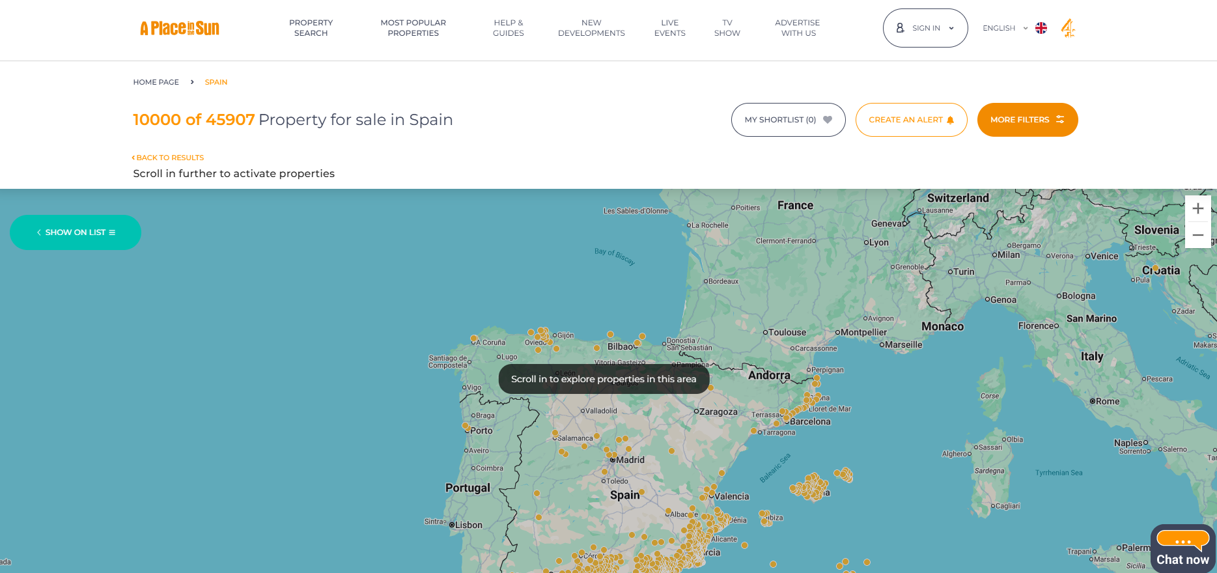This screenshot has width=1217, height=573.
Task: Open My Shortlist with heart icon
Action: (788, 120)
